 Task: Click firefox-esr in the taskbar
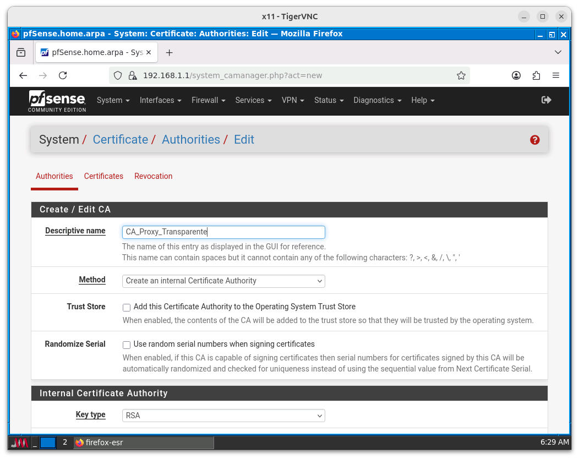pos(143,442)
